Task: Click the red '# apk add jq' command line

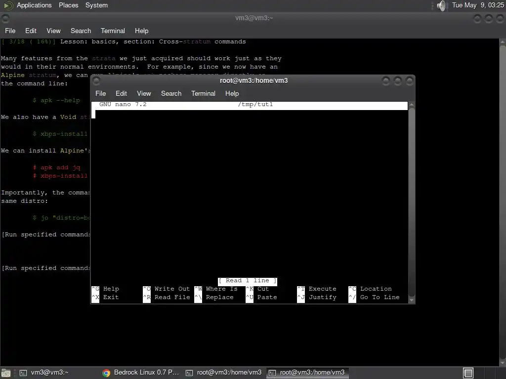Action: pyautogui.click(x=56, y=167)
